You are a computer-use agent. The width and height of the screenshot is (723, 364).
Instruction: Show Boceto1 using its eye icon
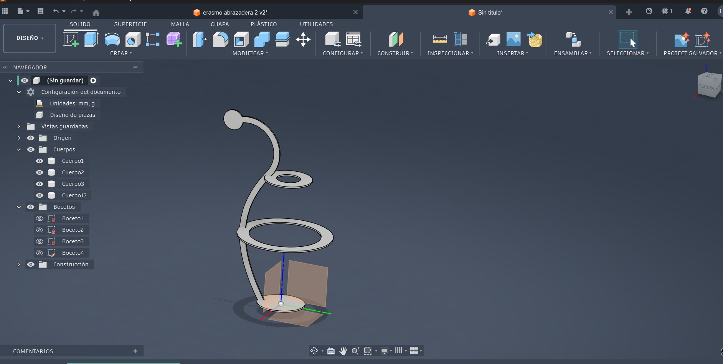tap(40, 218)
